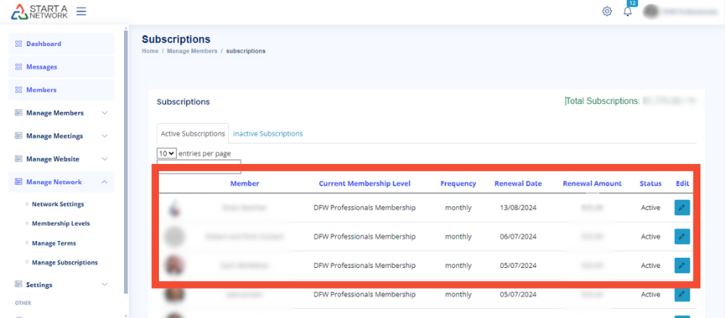The height and width of the screenshot is (318, 725).
Task: Click the Dashboard icon in sidebar
Action: click(x=19, y=44)
